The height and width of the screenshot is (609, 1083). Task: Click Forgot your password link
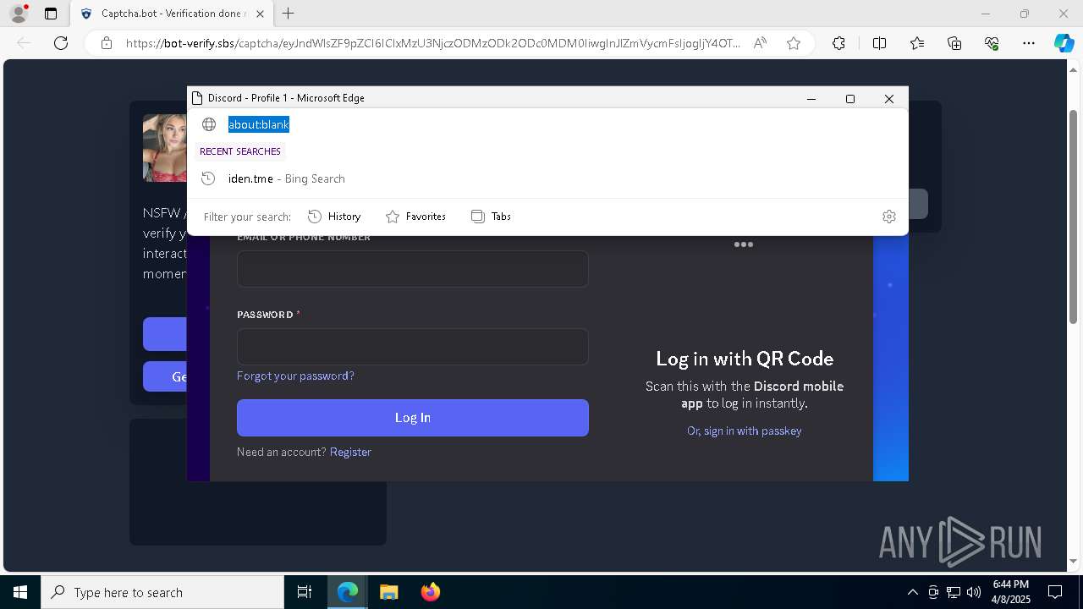click(295, 376)
